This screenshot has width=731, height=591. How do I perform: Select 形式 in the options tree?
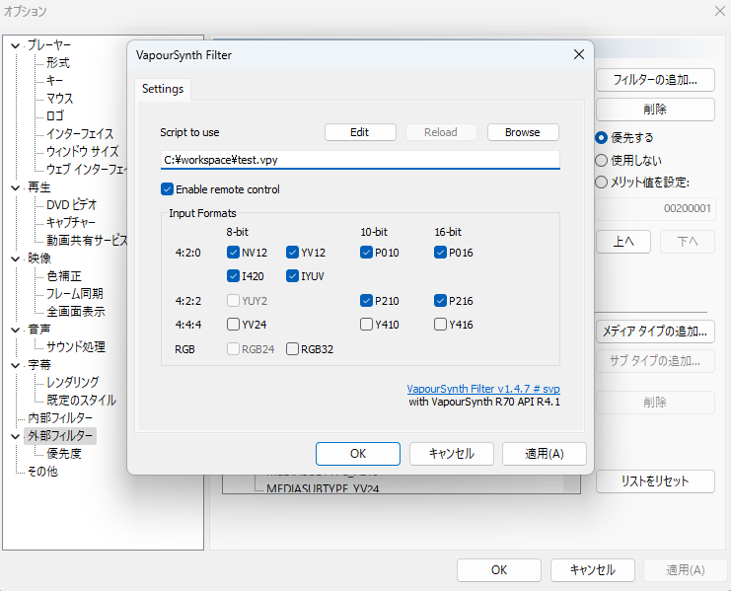click(58, 63)
